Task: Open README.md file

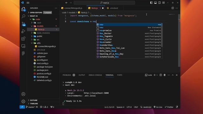Action: tap(43, 77)
